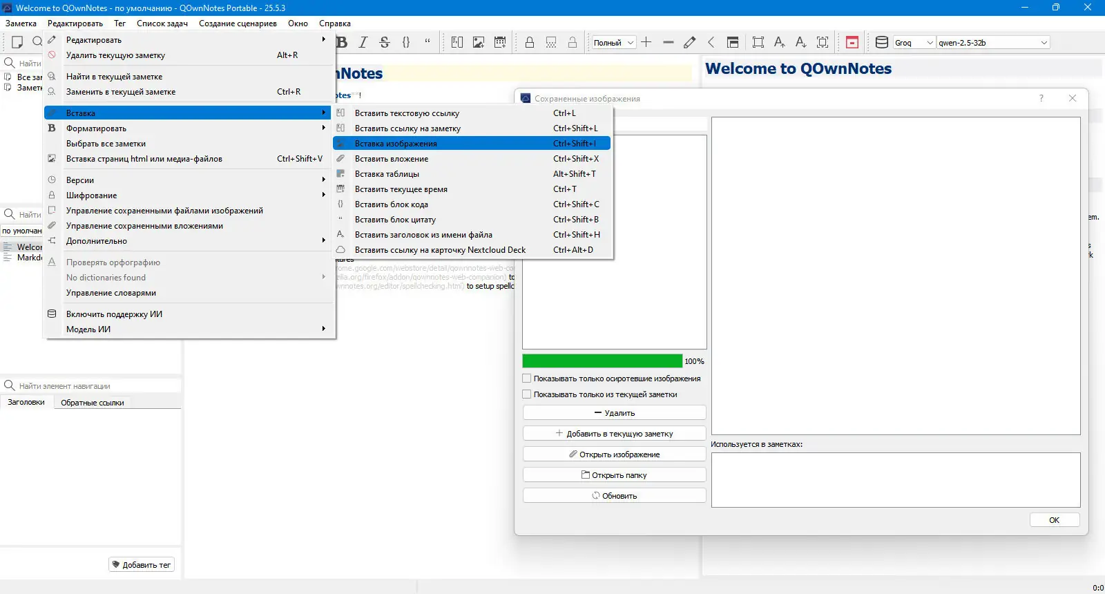Increase font size with the A-up icon
The width and height of the screenshot is (1105, 594).
[780, 42]
